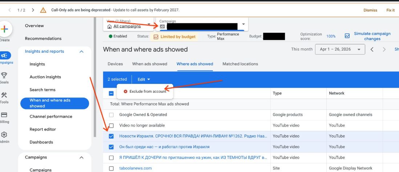The height and width of the screenshot is (172, 399).
Task: Open the Goals trophy icon
Action: coord(4,75)
